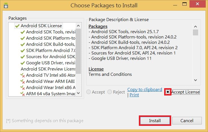The width and height of the screenshot is (208, 132).
Task: Click checkmark icon beside Google USB Driver
Action: click(x=23, y=63)
